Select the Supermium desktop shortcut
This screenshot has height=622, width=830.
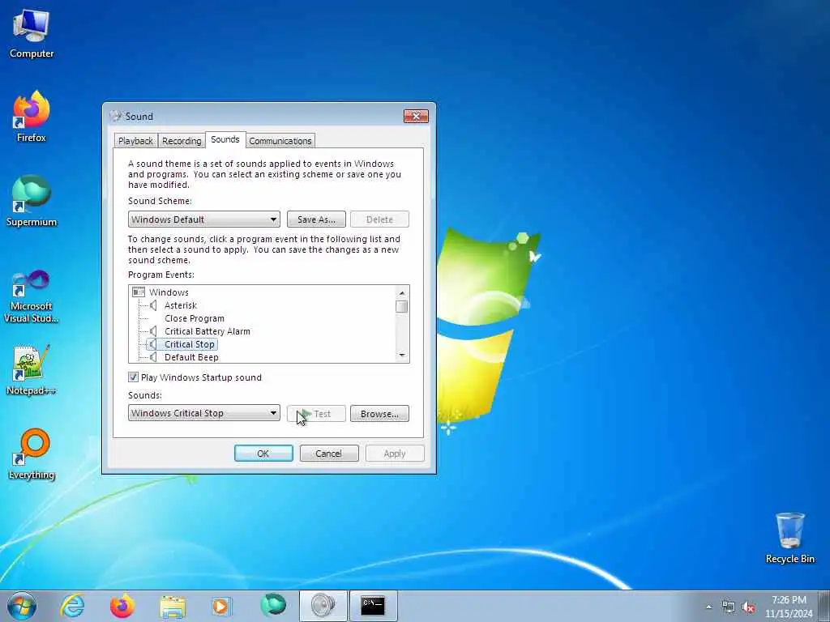click(32, 201)
